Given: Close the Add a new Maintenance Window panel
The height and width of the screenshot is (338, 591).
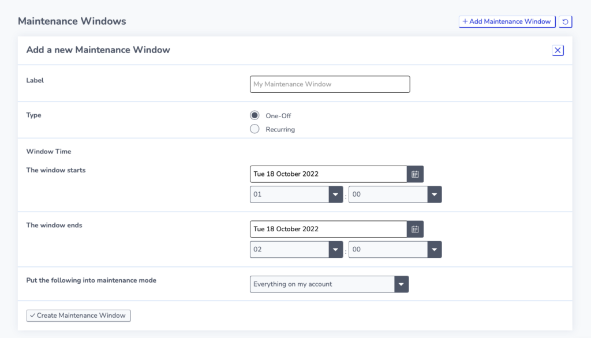Looking at the screenshot, I should pyautogui.click(x=558, y=50).
